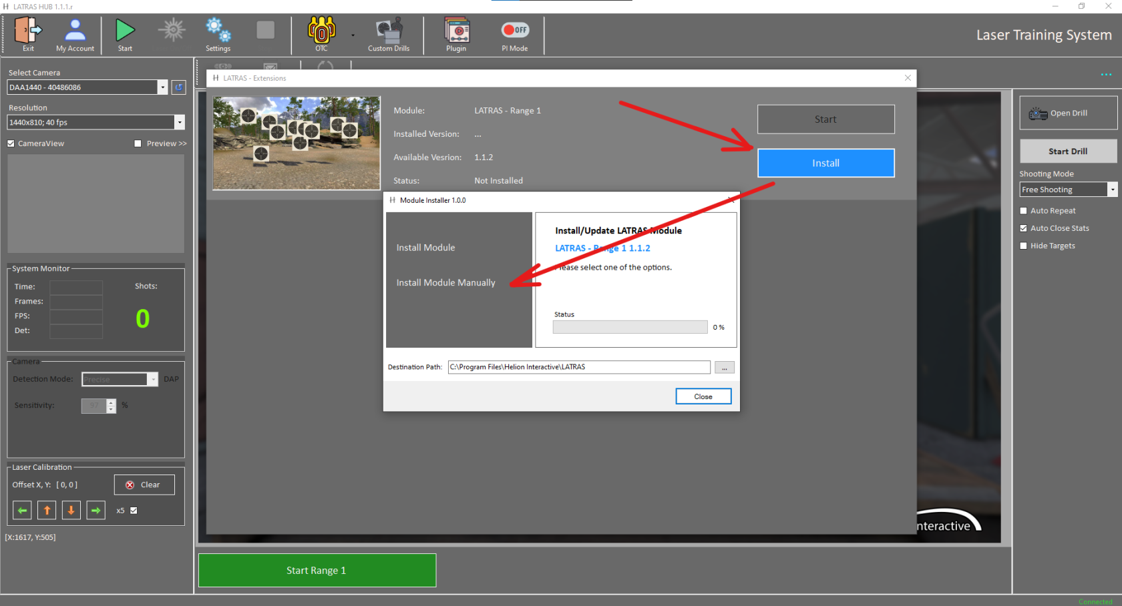Expand the small arrow next to OTC
This screenshot has height=606, width=1122.
pos(353,35)
